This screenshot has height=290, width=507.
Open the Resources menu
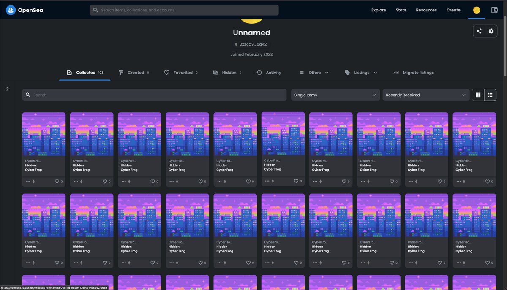click(426, 10)
